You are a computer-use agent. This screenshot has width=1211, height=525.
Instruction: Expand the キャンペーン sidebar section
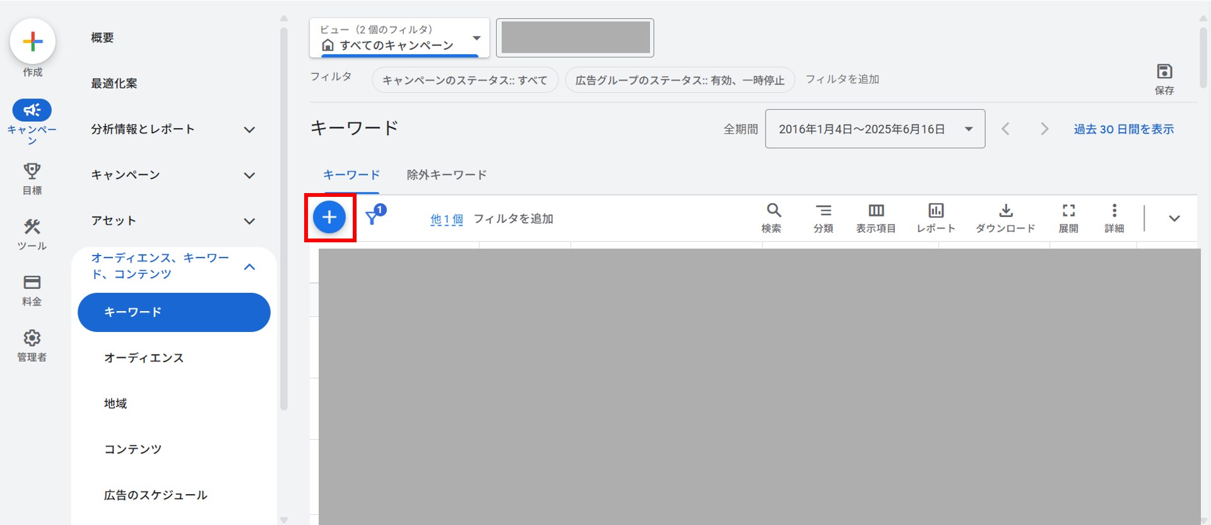250,175
